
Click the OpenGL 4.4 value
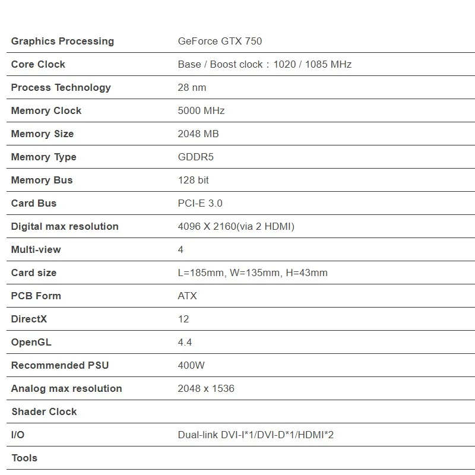[x=185, y=342]
